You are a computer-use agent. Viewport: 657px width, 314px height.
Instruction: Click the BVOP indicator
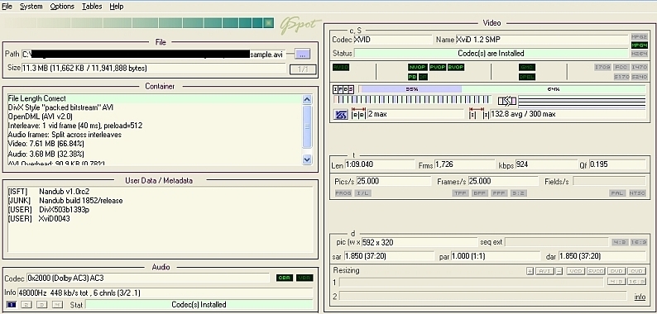456,68
